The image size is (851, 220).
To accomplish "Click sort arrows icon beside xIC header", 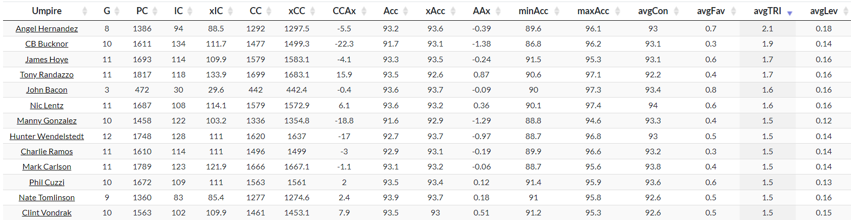I will pos(230,11).
